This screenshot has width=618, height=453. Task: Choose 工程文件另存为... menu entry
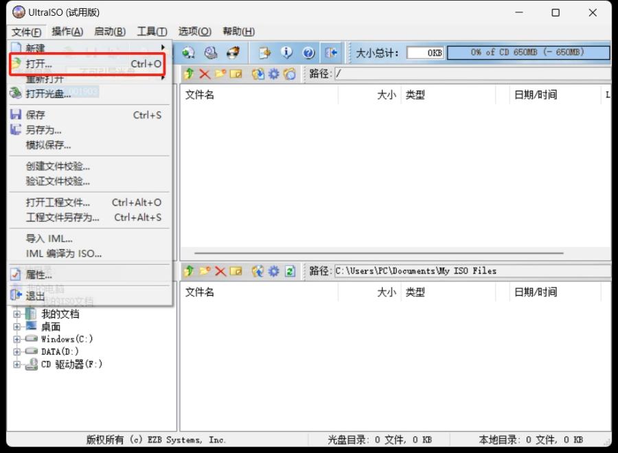(x=90, y=218)
